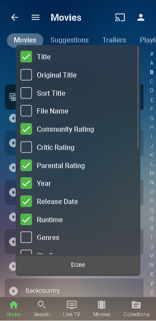Jump to letter N in the index
Screen dimensions: 156x321
click(152, 182)
